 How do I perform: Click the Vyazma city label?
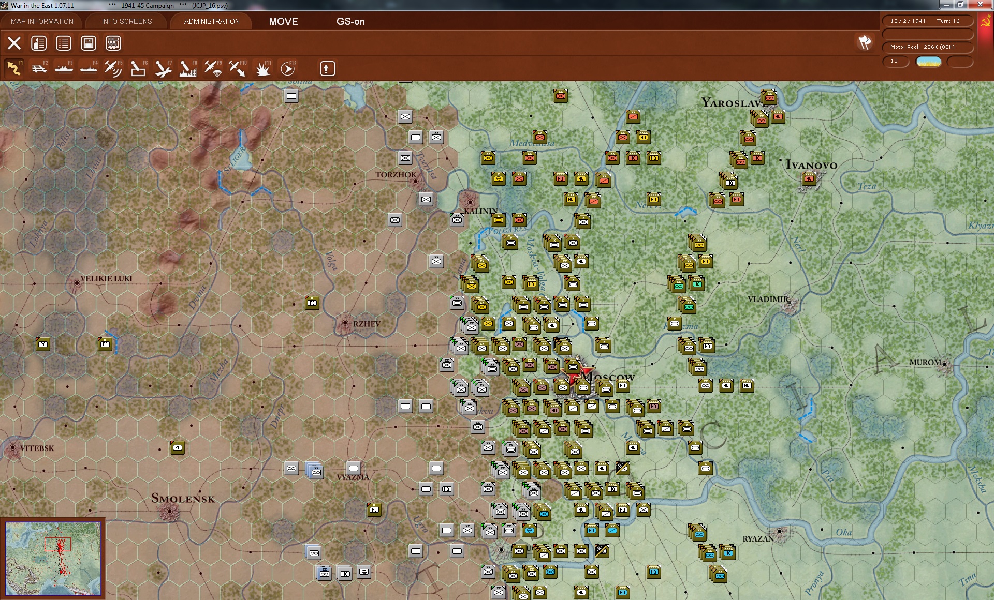coord(353,477)
